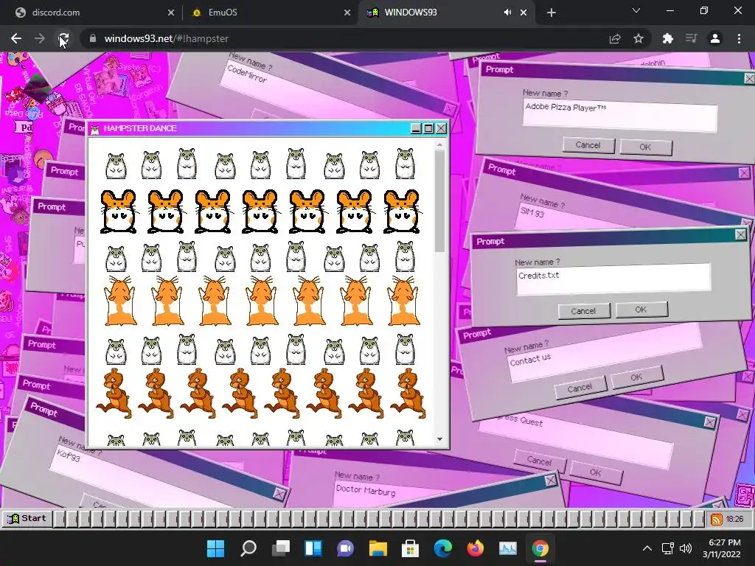Open the Chrome three-dot menu

[739, 38]
